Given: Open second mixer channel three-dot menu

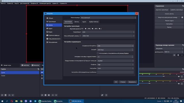Looking at the screenshot, I should click(x=182, y=84).
